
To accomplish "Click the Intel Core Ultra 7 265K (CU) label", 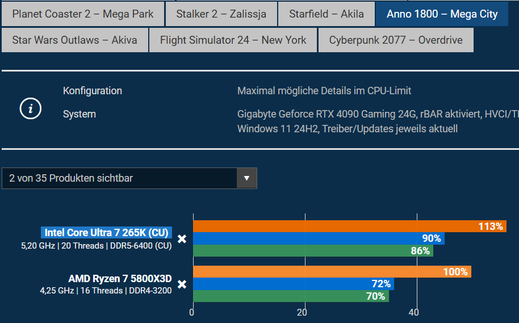I will [x=106, y=233].
